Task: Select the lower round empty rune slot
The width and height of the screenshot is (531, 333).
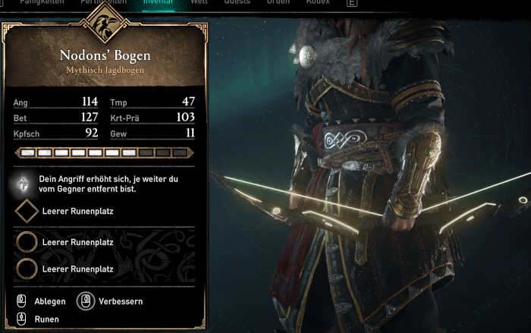Action: (x=27, y=269)
